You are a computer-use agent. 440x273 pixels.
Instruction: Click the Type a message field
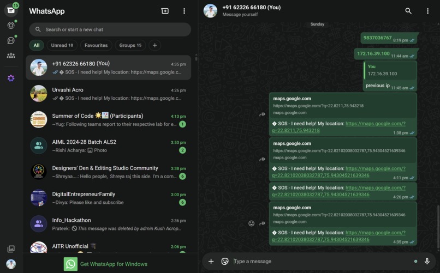[x=322, y=261]
